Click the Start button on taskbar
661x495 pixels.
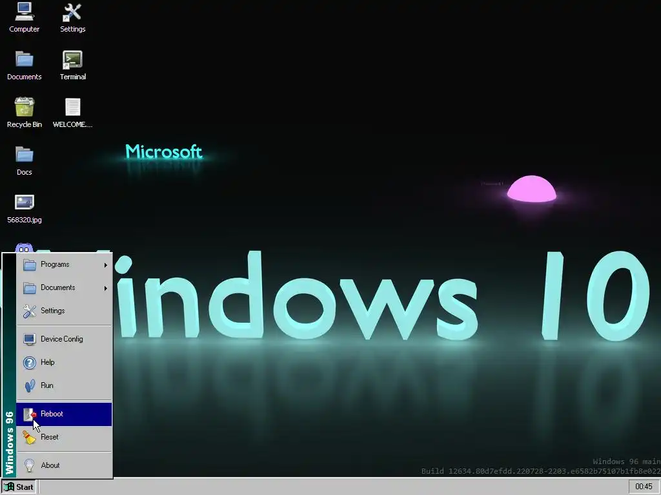(x=19, y=487)
